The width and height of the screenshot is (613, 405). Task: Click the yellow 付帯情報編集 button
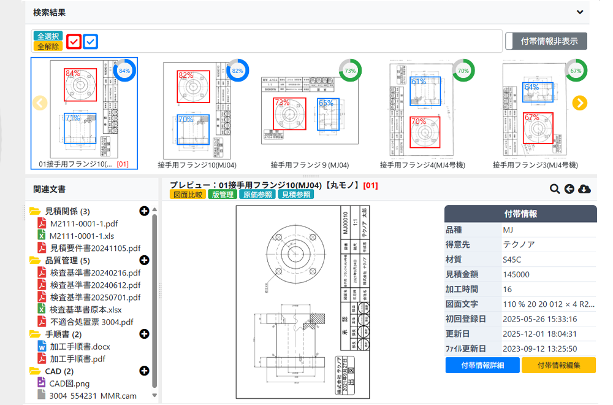558,365
